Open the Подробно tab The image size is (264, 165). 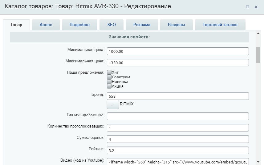tap(79, 25)
